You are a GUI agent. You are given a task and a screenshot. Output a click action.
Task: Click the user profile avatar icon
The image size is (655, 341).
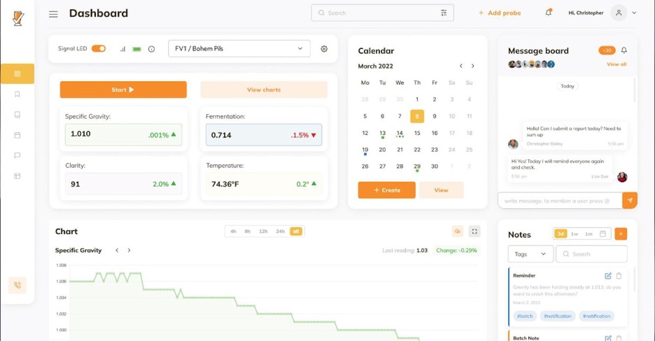tap(618, 13)
